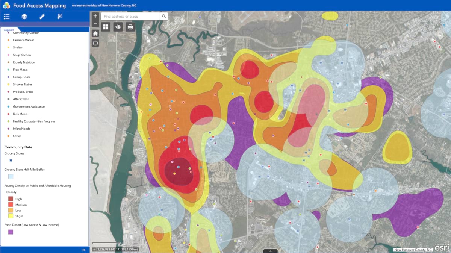451x253 pixels.
Task: Click the coordinate tool crosshair icon
Action: tap(94, 249)
